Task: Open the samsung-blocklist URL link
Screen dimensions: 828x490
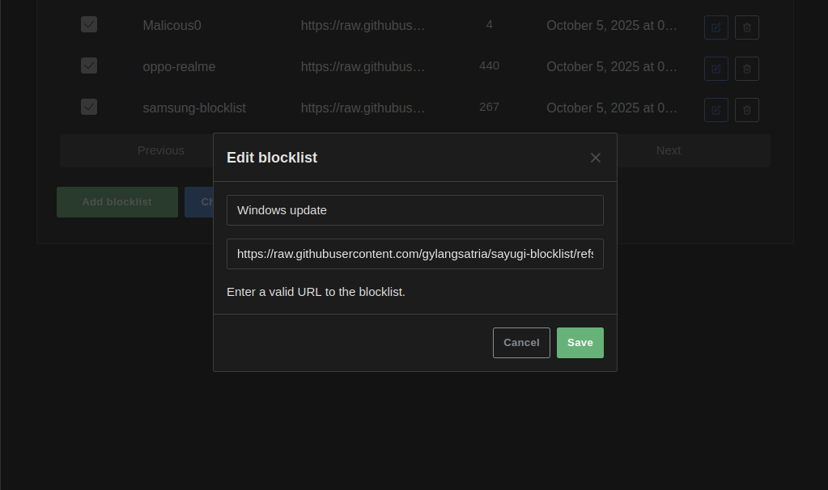Action: coord(363,108)
